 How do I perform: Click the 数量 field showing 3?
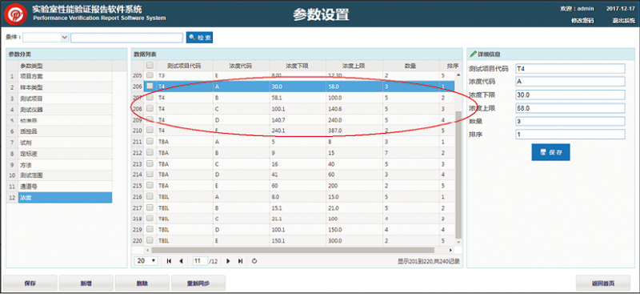click(x=570, y=122)
